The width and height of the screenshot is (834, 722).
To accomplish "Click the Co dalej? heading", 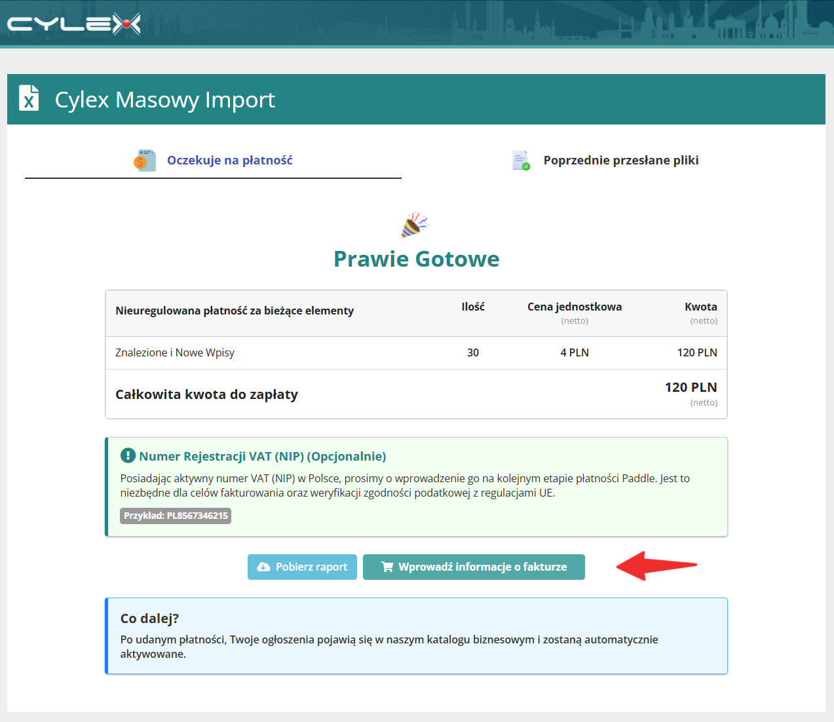I will point(149,618).
